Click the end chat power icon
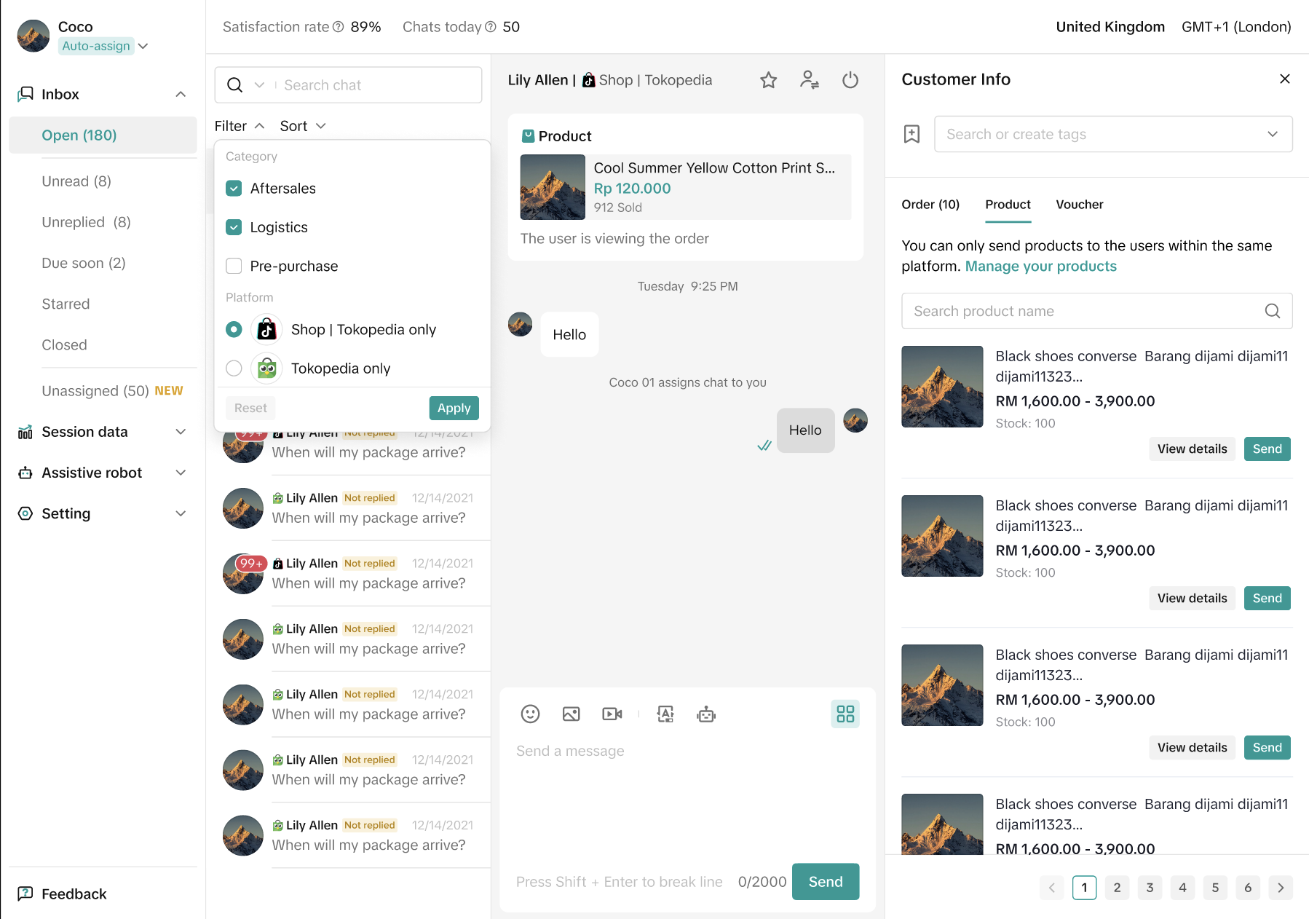 850,80
